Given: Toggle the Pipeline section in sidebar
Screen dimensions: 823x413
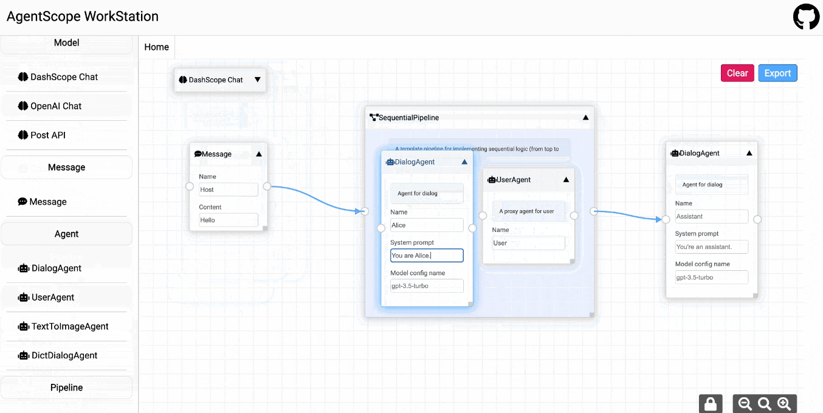Looking at the screenshot, I should [67, 387].
